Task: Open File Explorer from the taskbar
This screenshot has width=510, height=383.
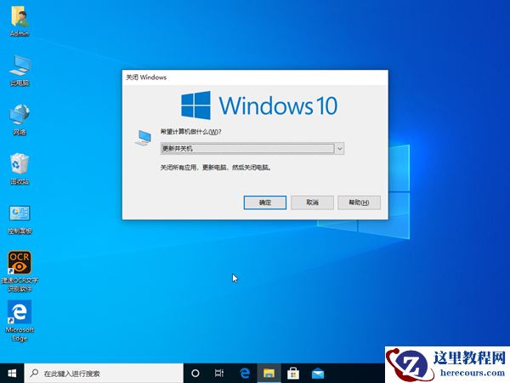Action: click(269, 374)
